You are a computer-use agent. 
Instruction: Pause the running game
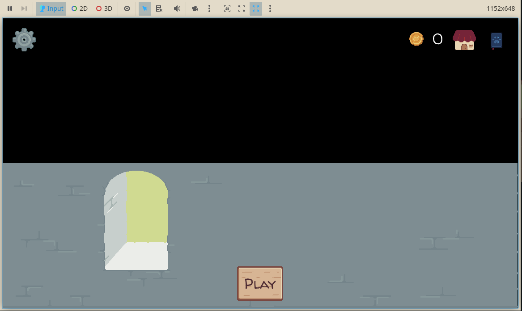[10, 8]
